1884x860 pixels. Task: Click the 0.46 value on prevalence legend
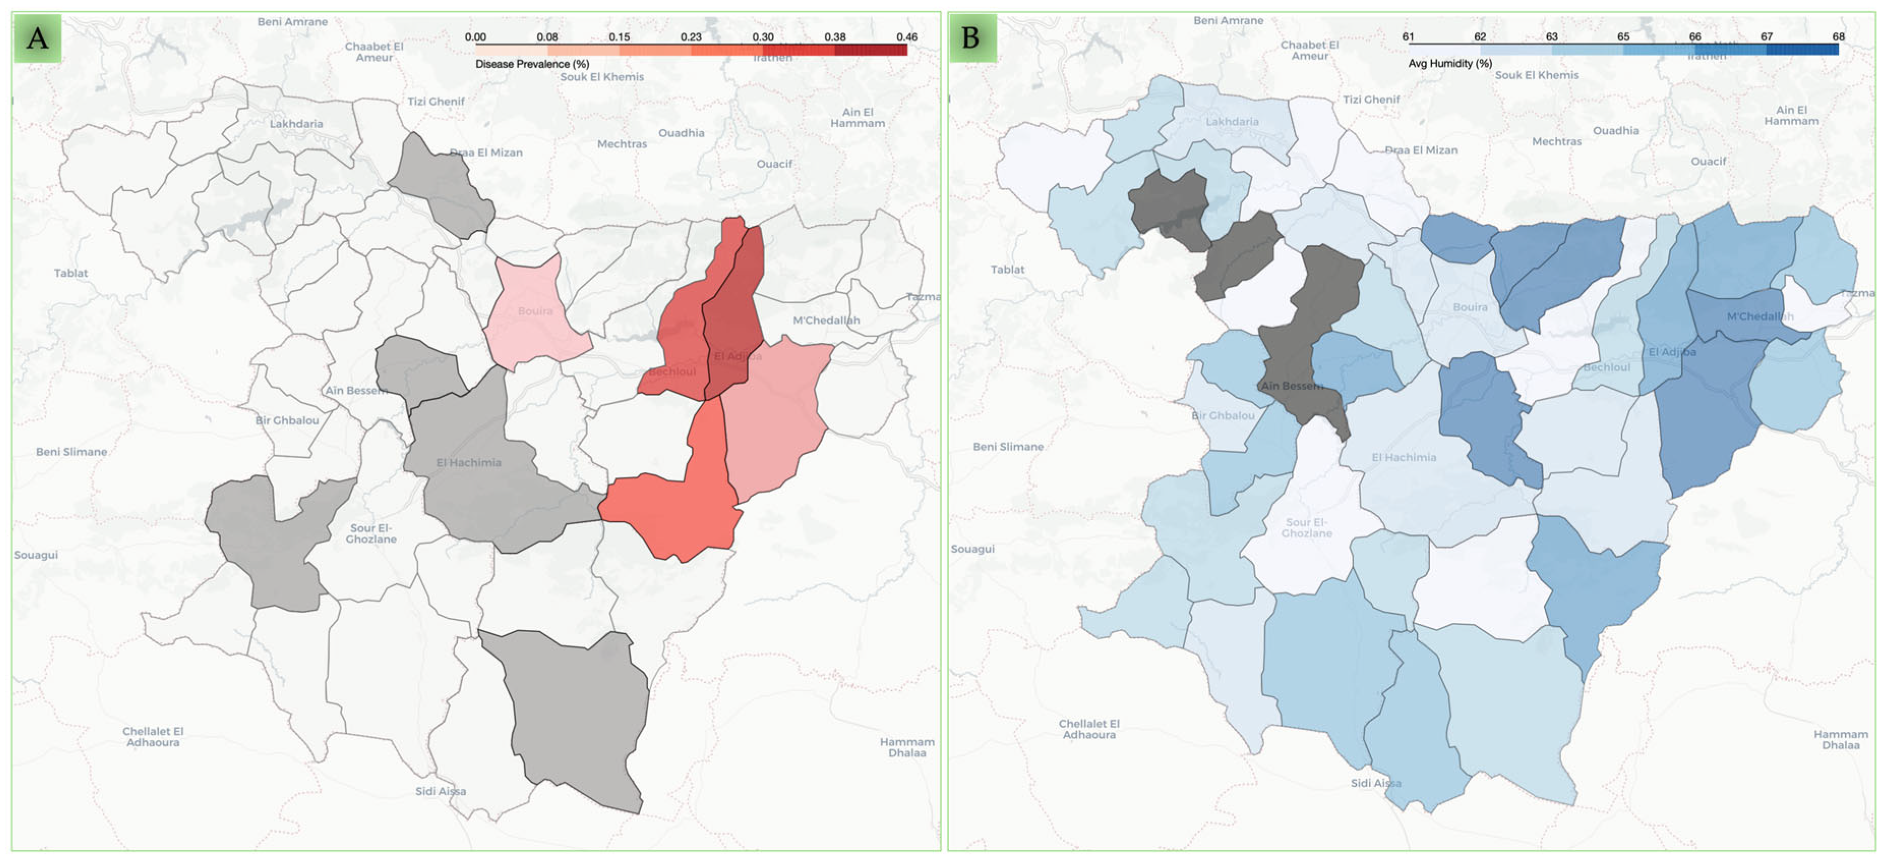click(906, 37)
